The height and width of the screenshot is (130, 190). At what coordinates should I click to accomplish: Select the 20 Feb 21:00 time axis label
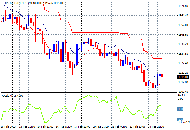tap(101, 127)
